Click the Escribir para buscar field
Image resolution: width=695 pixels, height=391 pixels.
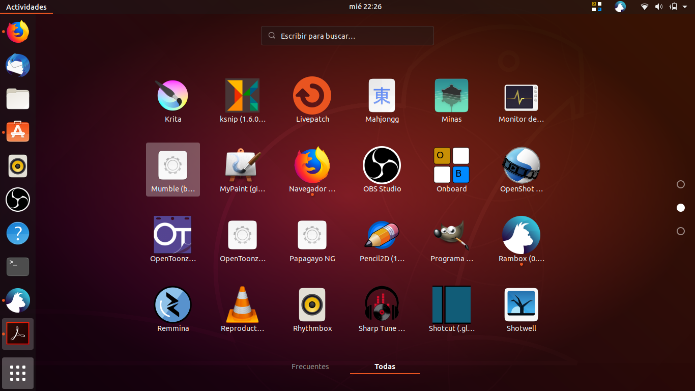pyautogui.click(x=347, y=36)
